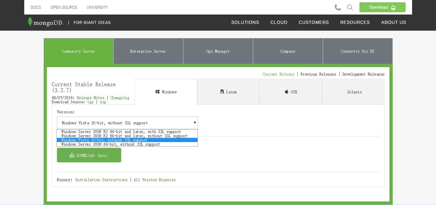
Task: Open the DOCS link
Action: point(36,7)
